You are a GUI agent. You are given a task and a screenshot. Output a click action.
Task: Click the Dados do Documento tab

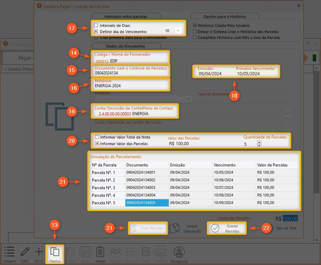[126, 46]
